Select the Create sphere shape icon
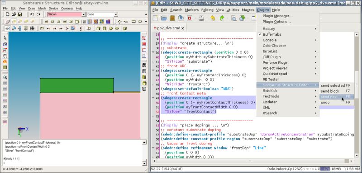 coord(111,28)
